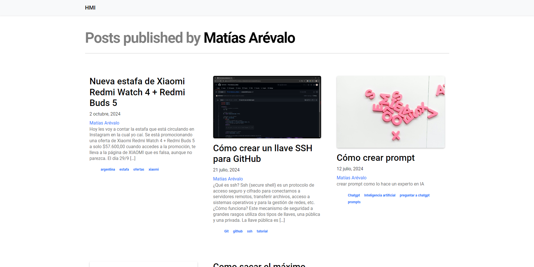
Task: Open the 'Cómo crear un llave SSH para GitHub' title
Action: tap(263, 153)
